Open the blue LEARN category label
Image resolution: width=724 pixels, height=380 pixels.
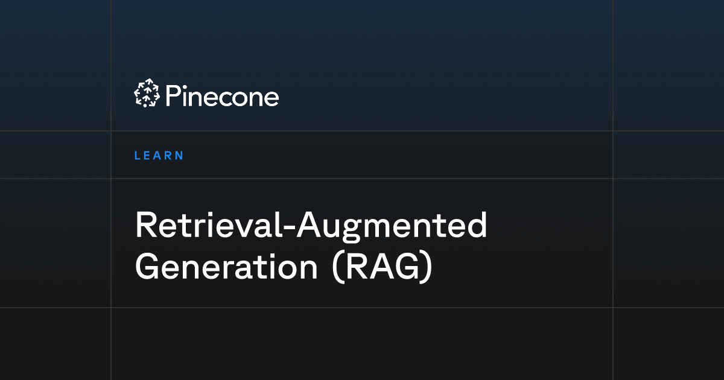pyautogui.click(x=159, y=156)
